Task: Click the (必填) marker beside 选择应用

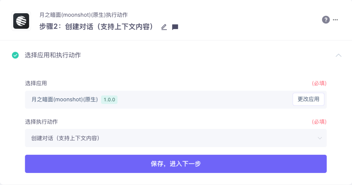Action: point(319,83)
